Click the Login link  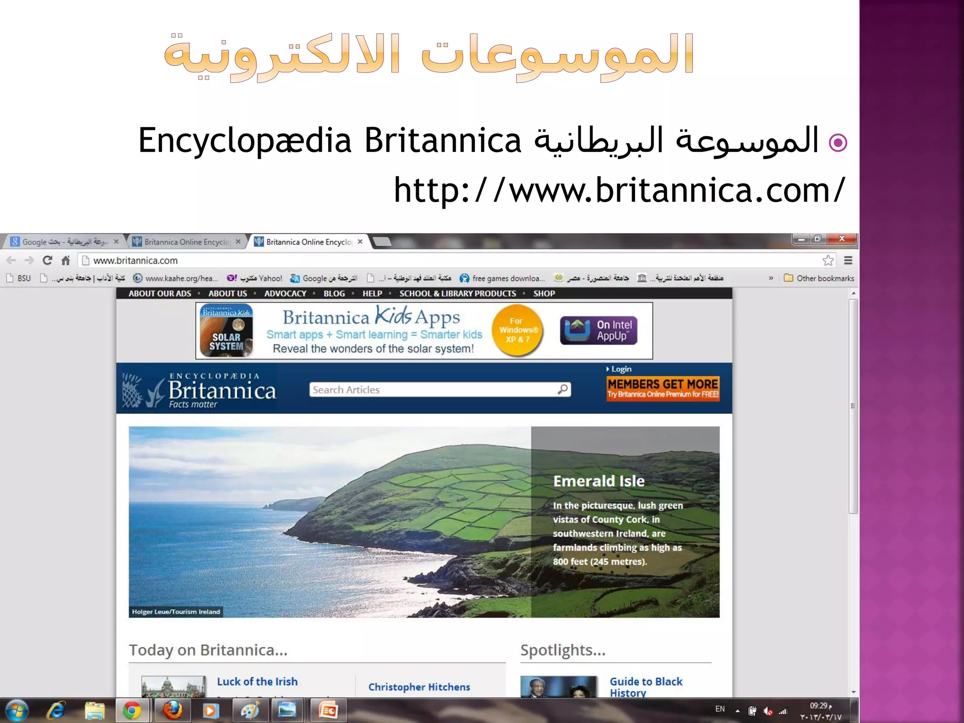[x=619, y=369]
